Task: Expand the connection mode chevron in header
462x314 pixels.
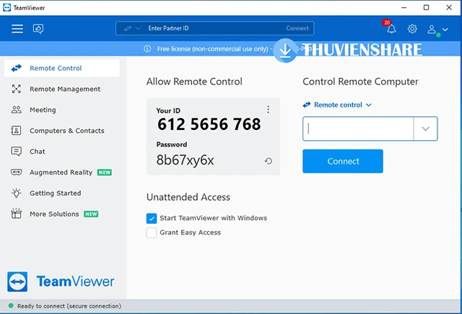Action: (x=138, y=29)
